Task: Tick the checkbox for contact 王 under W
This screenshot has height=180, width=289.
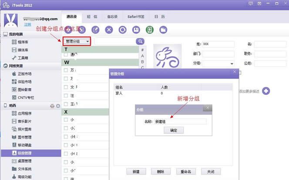Action: (66, 104)
